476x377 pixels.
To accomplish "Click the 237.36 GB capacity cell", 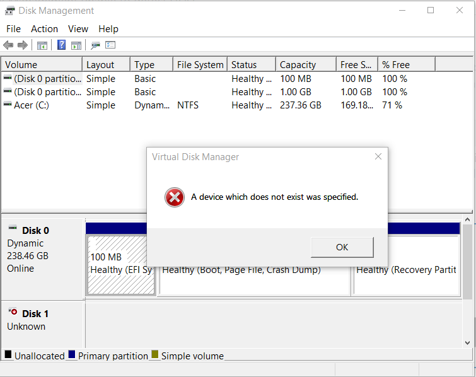I will [x=300, y=105].
